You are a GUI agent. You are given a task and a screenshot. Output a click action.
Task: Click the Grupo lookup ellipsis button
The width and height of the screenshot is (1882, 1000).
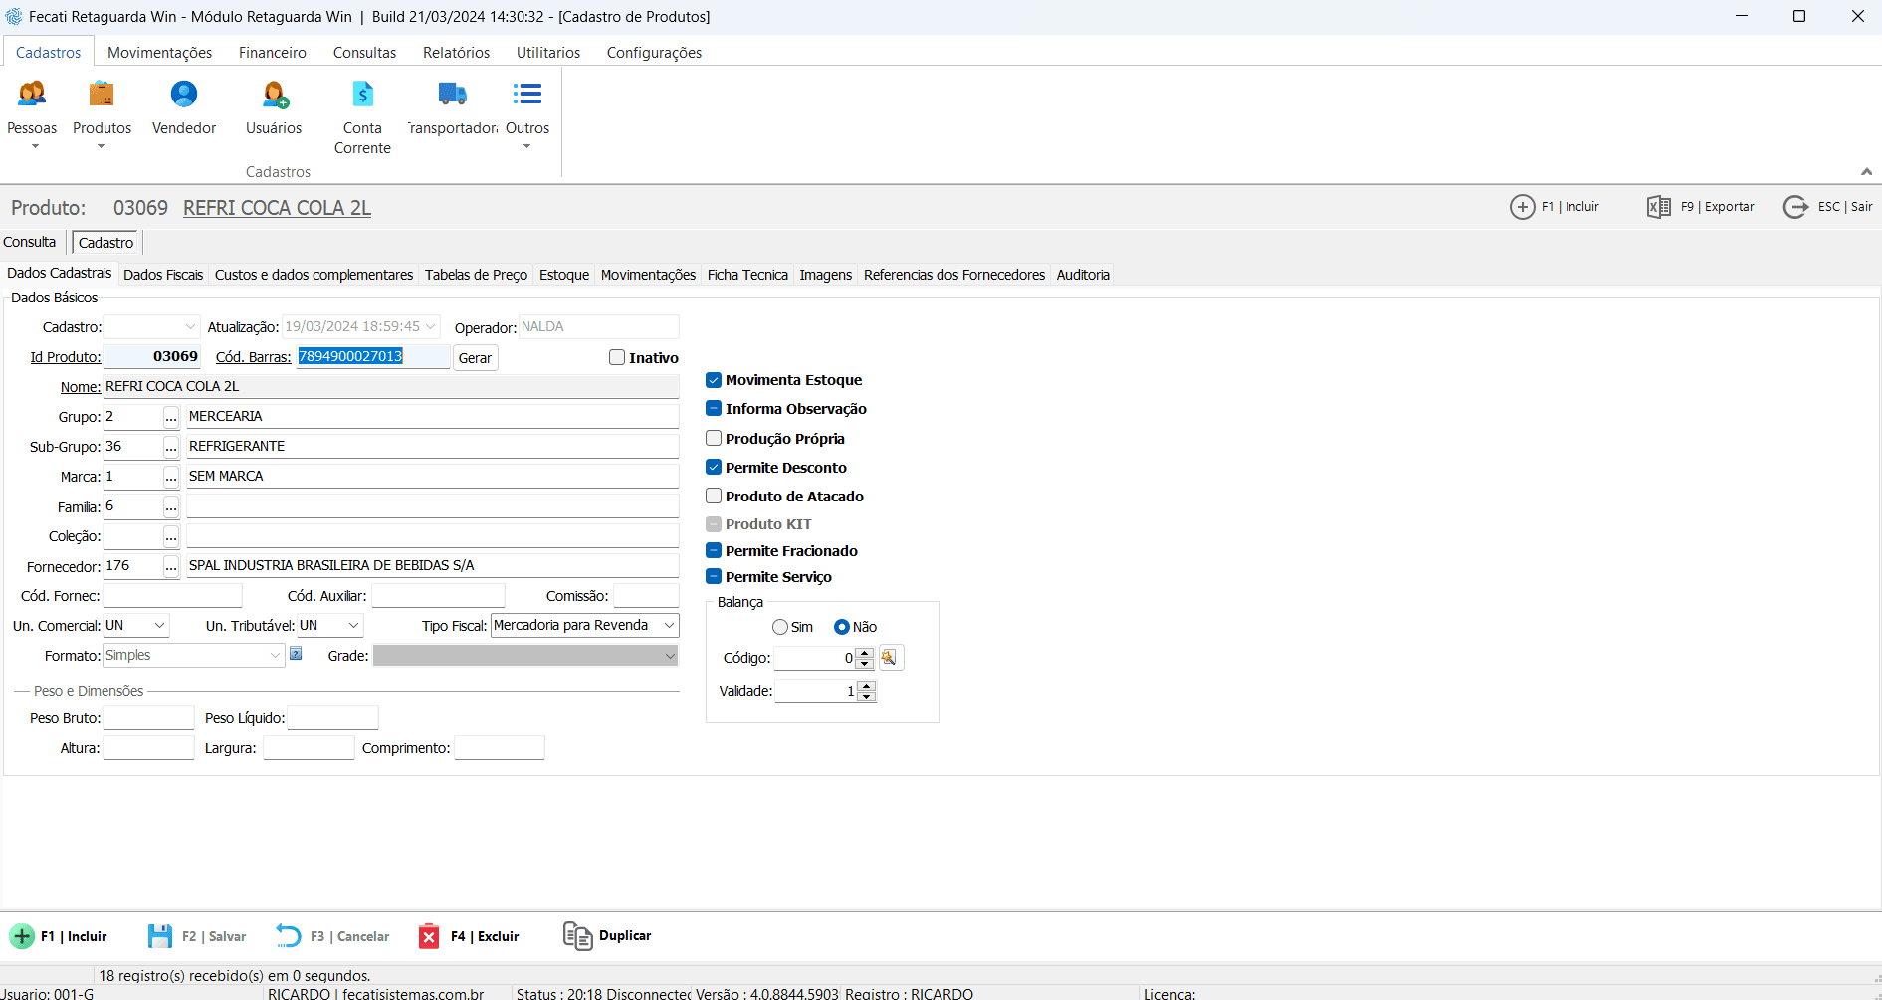click(x=171, y=418)
